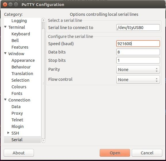Open the Behaviour settings
The height and width of the screenshot is (161, 166).
21,67
